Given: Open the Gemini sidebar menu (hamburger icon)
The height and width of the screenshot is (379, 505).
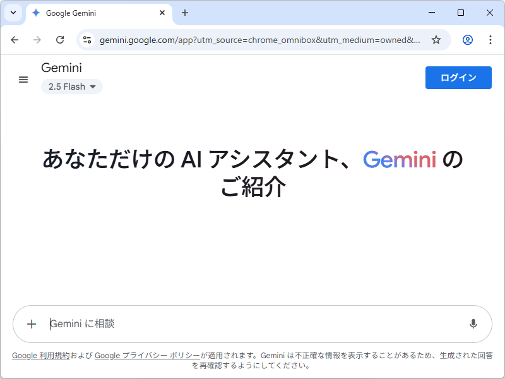Looking at the screenshot, I should click(x=23, y=79).
